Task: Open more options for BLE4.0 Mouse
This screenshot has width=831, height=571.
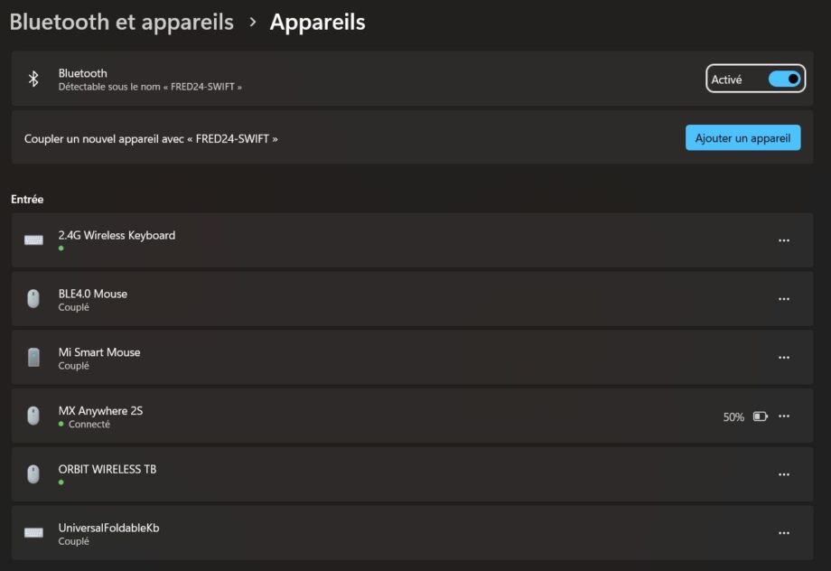Action: (x=783, y=299)
